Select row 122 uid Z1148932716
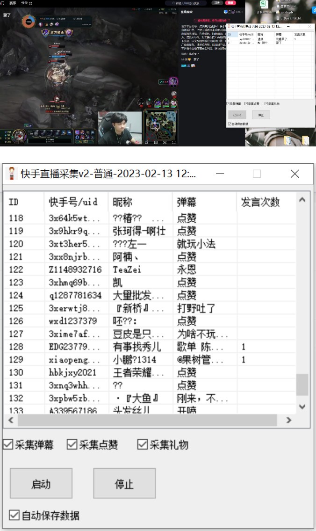 (x=75, y=269)
